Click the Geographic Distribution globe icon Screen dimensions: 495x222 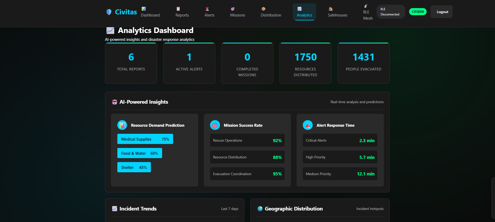tap(260, 209)
